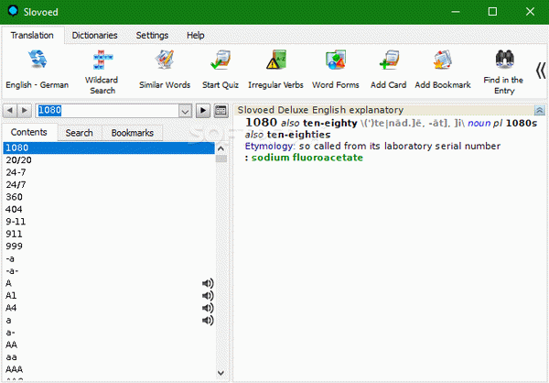Click Find in the Entry binoculars
Screen dimensions: 549x383
click(503, 62)
